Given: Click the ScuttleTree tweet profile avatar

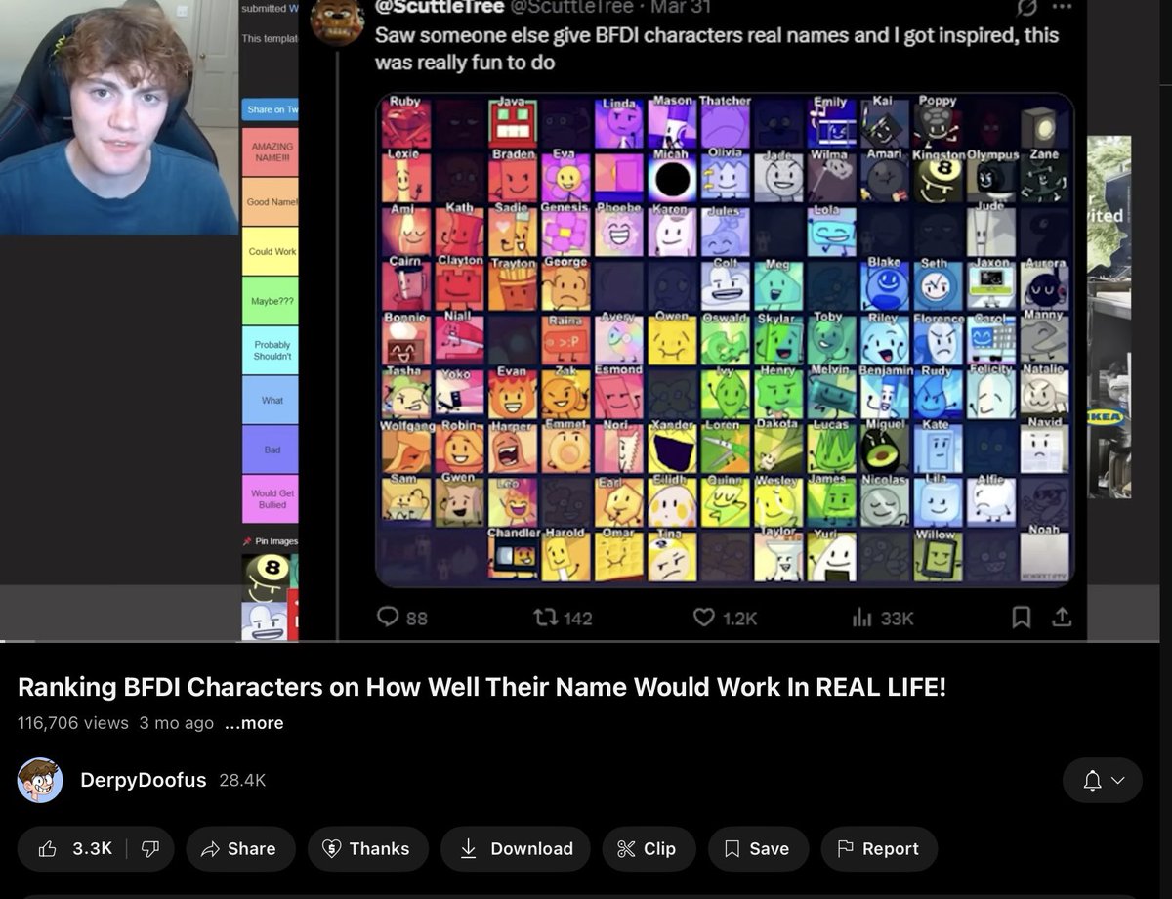Looking at the screenshot, I should (x=337, y=21).
